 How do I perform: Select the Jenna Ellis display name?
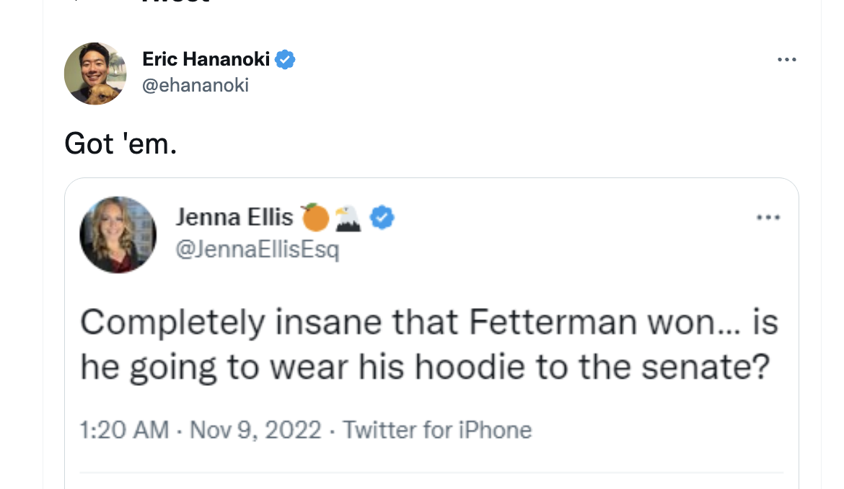pos(234,217)
